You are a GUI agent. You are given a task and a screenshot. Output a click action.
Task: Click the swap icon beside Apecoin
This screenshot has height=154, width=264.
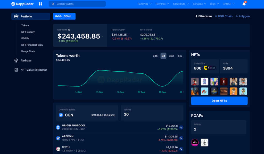pos(181,138)
